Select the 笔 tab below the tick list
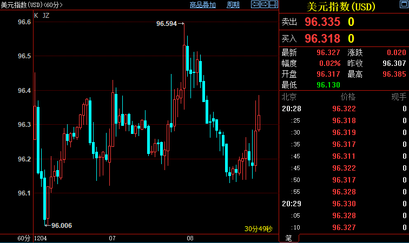Image resolution: width=409 pixels, height=243 pixels. (288, 238)
